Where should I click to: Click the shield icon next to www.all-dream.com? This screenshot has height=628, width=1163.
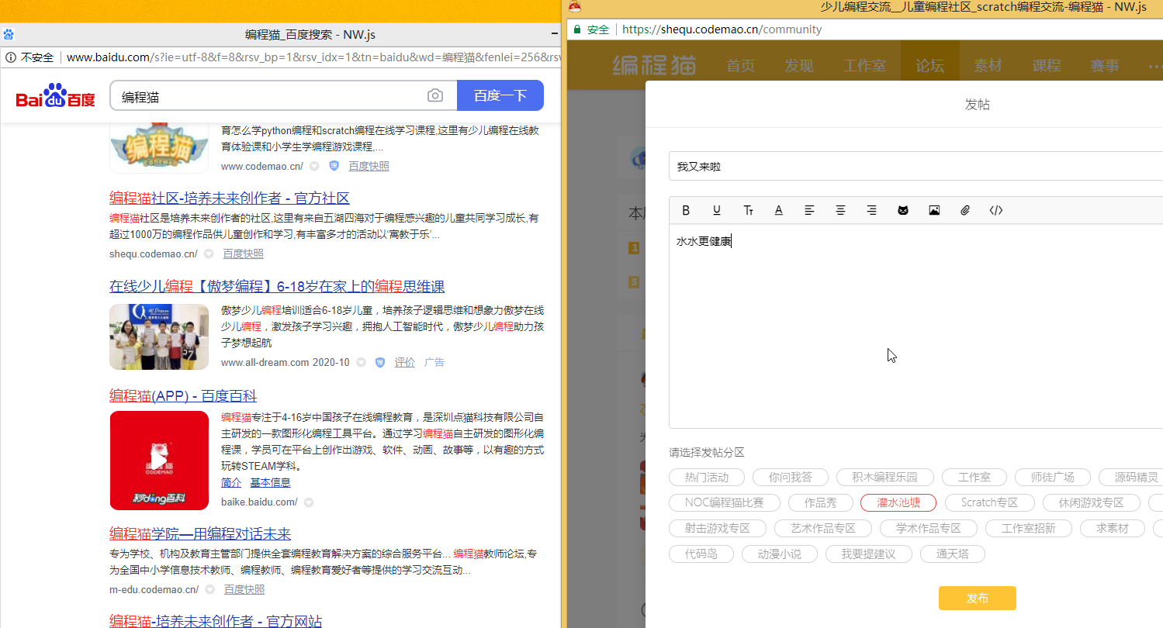pos(380,362)
